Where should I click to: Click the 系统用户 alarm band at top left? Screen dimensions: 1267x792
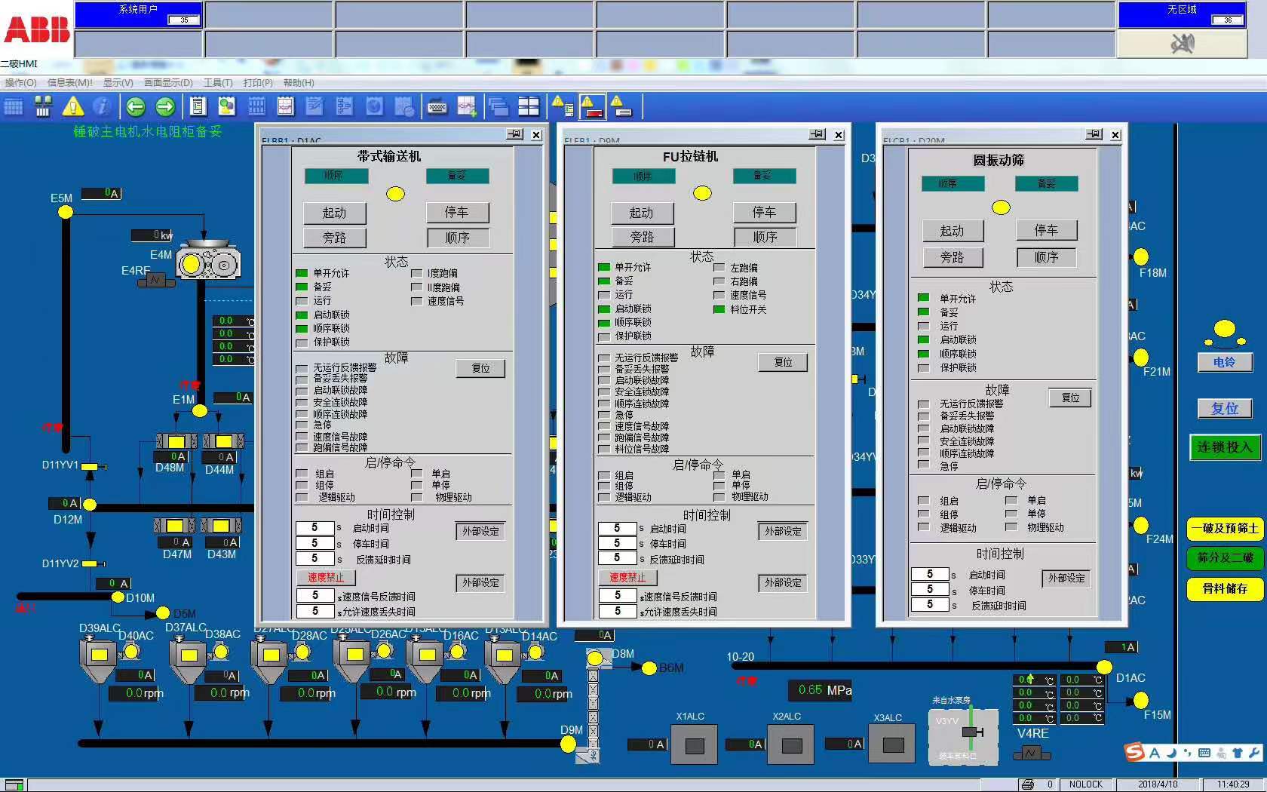(x=139, y=14)
